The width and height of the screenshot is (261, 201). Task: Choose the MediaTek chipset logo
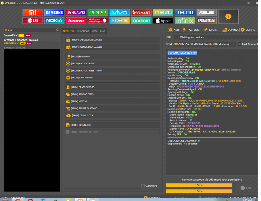point(120,21)
